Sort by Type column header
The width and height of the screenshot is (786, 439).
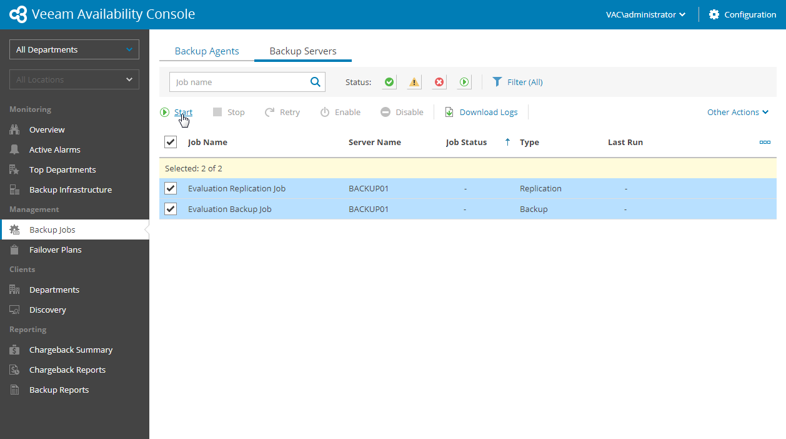tap(529, 142)
